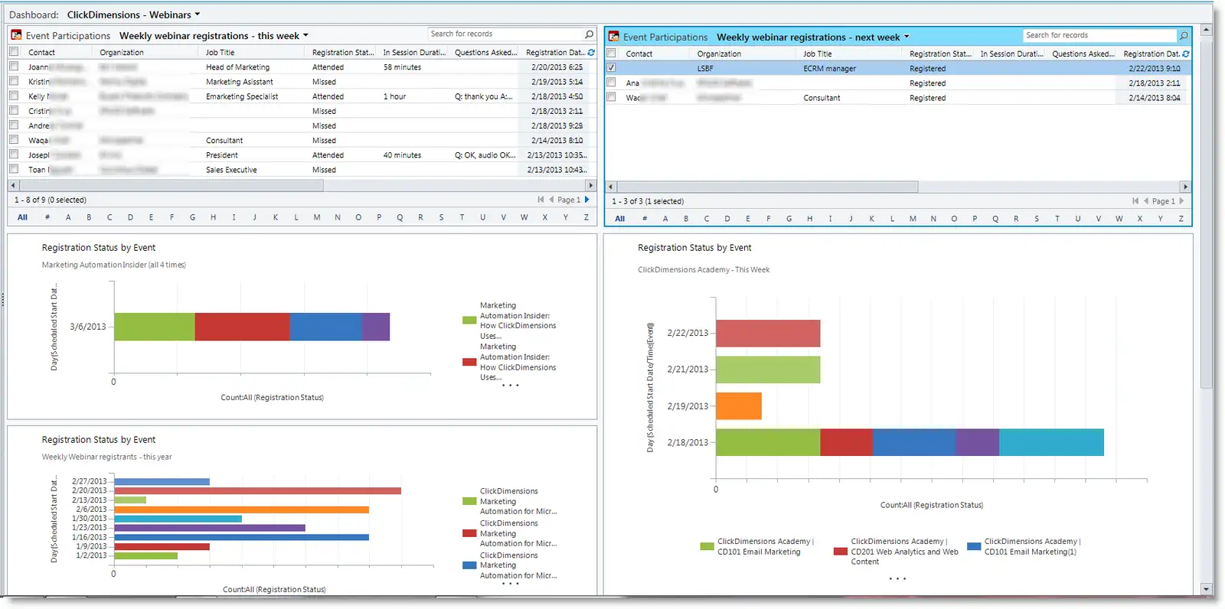The width and height of the screenshot is (1225, 609).
Task: Sort next week grid by Registration Stat... column
Action: click(940, 54)
